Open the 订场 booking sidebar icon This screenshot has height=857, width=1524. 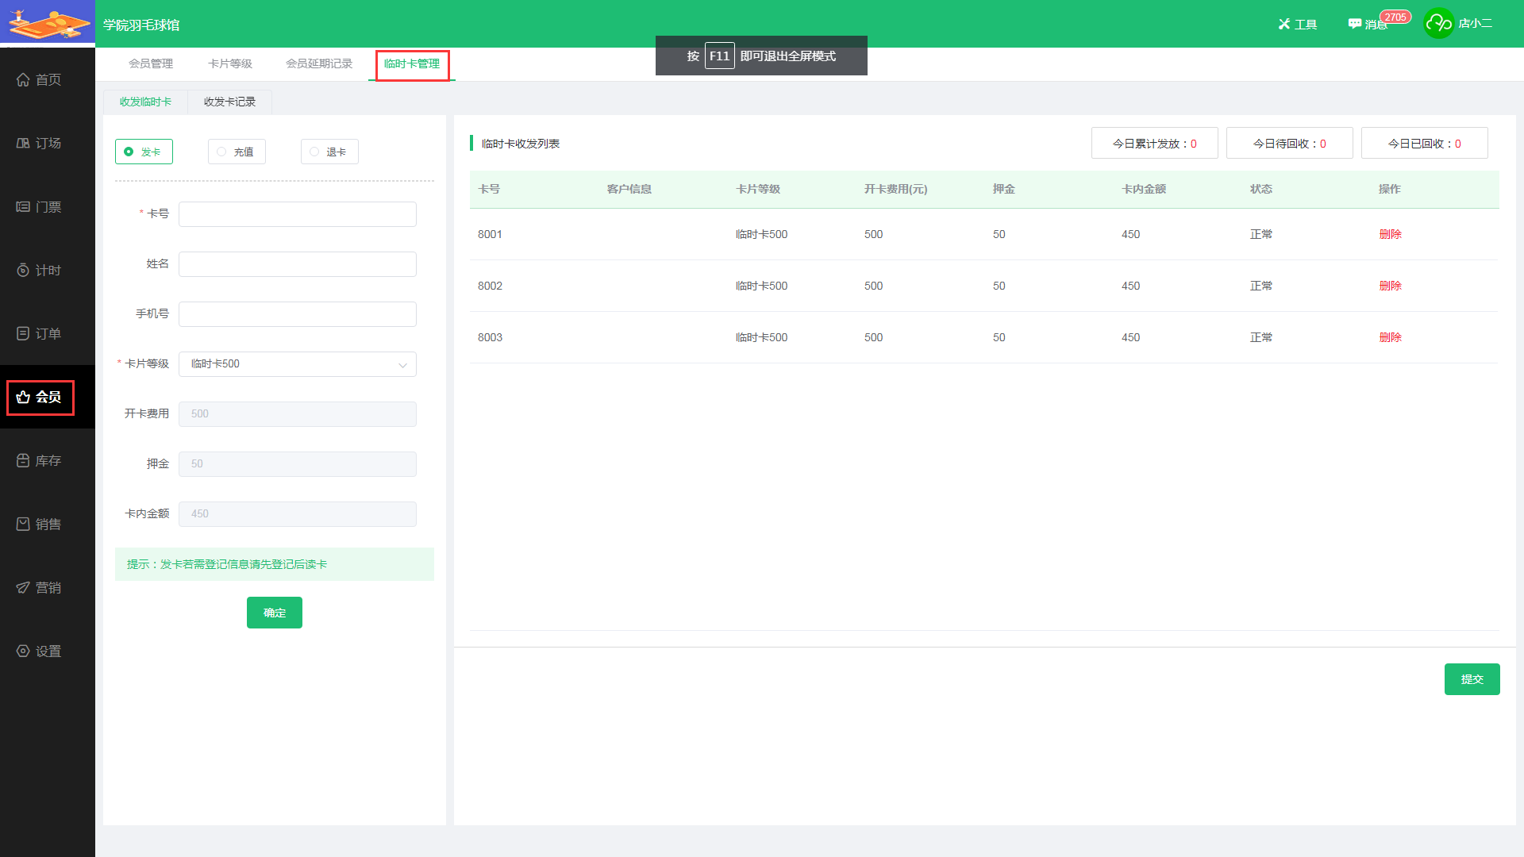pyautogui.click(x=23, y=143)
